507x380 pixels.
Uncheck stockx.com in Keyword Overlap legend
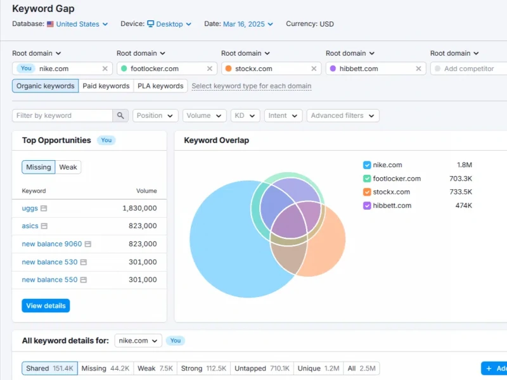(367, 192)
